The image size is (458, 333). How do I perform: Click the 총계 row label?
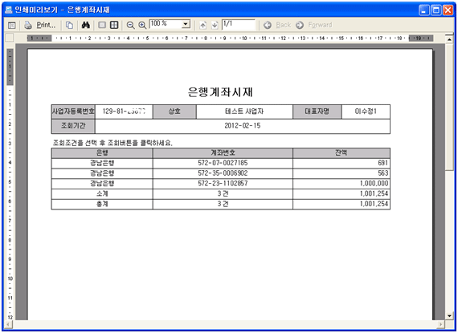(x=102, y=204)
